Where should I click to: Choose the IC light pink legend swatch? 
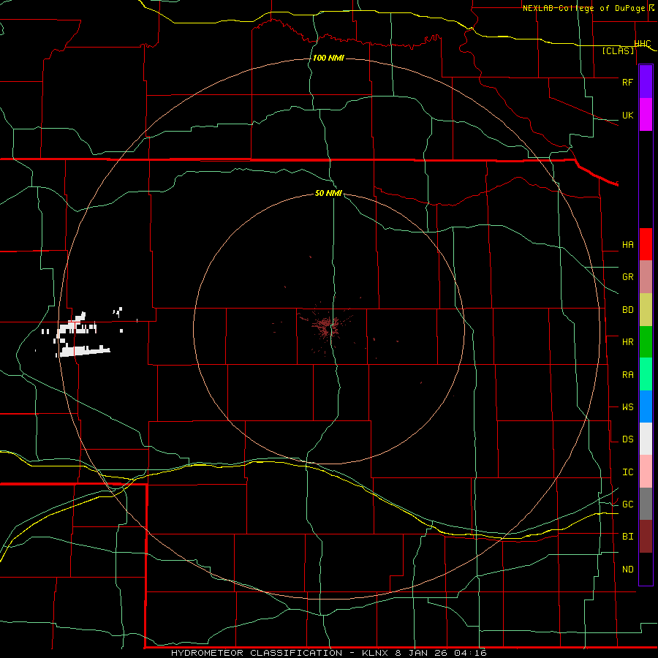646,472
